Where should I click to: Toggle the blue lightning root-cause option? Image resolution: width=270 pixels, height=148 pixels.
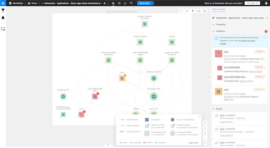coord(187,11)
